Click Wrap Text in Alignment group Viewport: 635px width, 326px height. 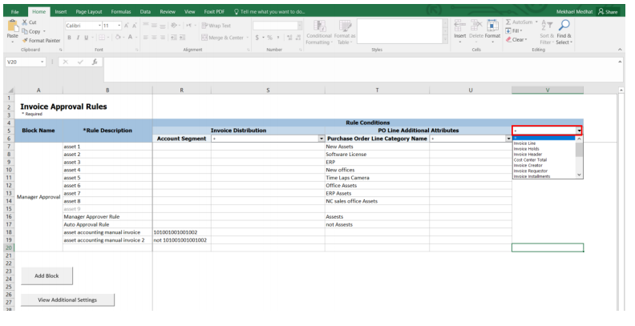click(216, 26)
